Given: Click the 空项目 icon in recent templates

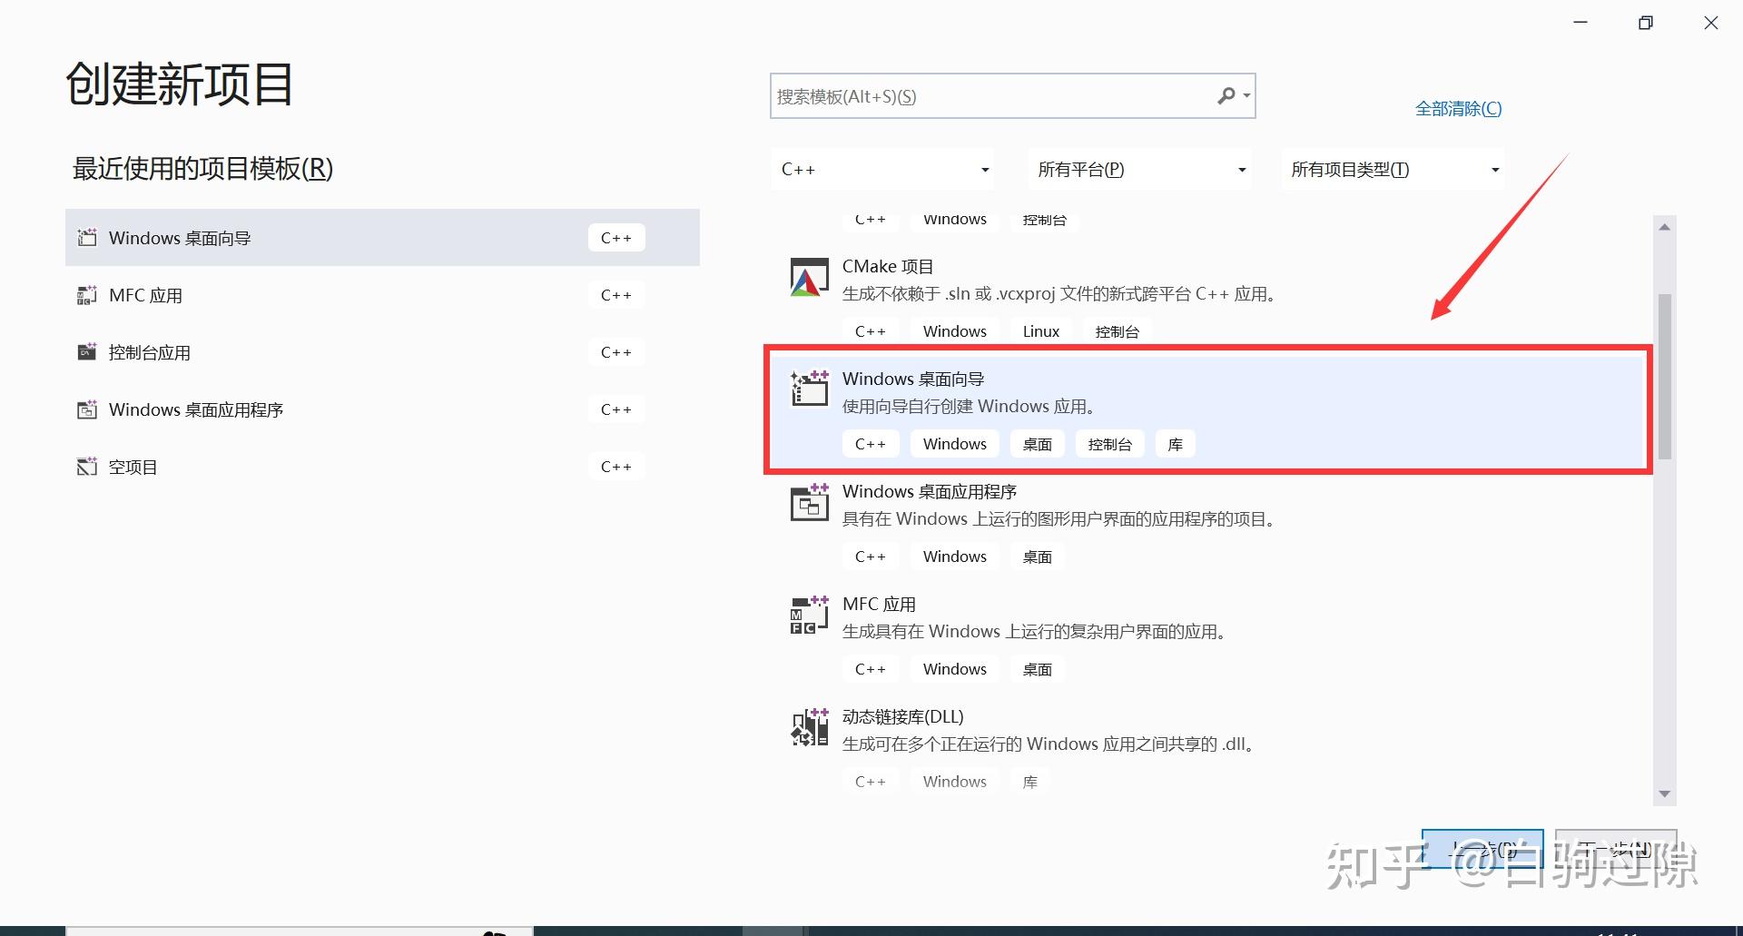Looking at the screenshot, I should [x=87, y=467].
